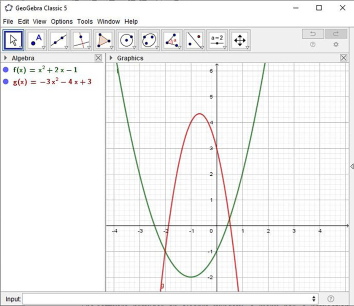Open the Options menu

[62, 22]
